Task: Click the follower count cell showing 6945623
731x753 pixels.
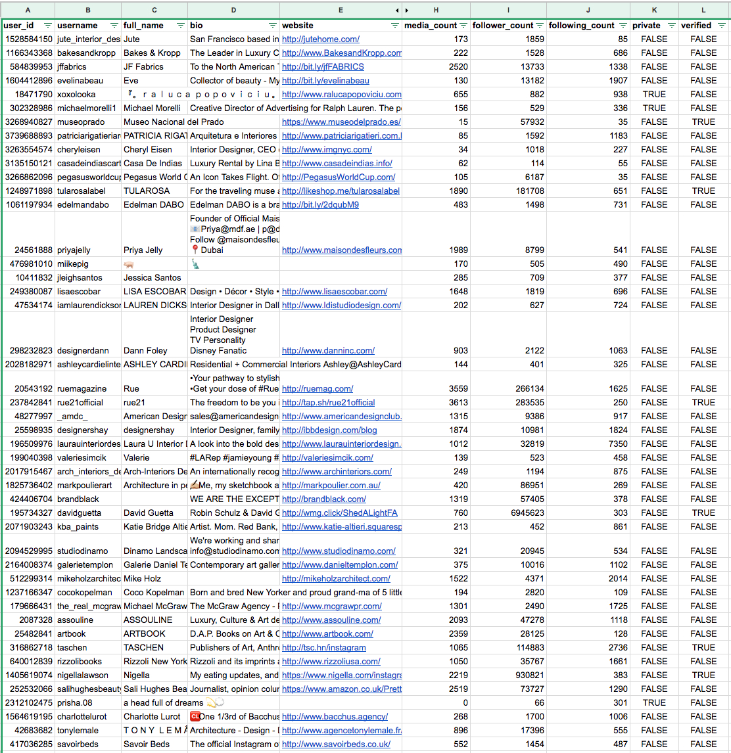Action: (508, 513)
